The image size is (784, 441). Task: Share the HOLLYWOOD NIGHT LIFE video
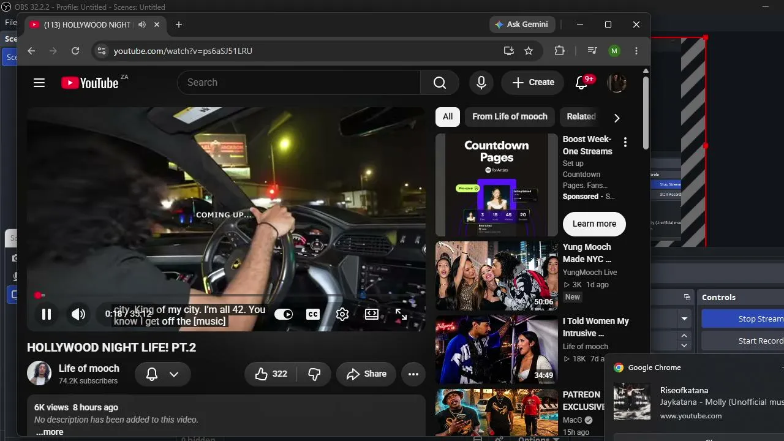click(x=366, y=374)
